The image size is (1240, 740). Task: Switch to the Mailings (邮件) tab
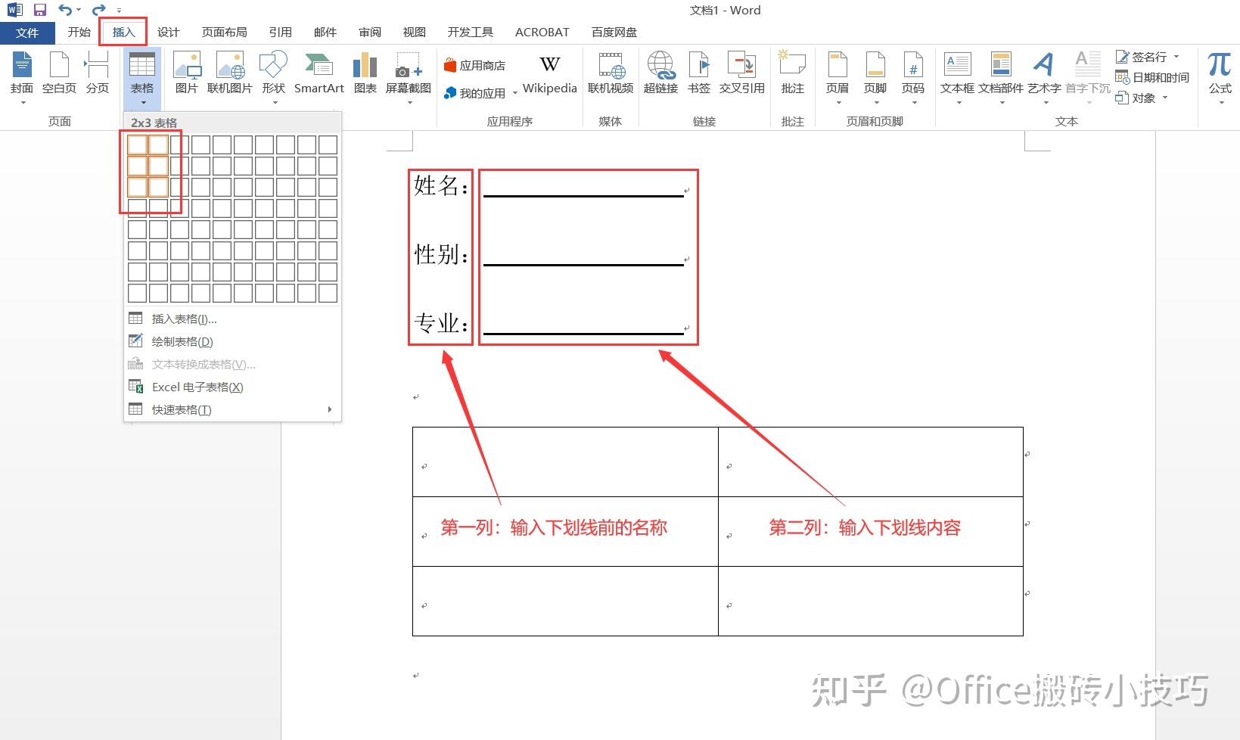pyautogui.click(x=325, y=33)
